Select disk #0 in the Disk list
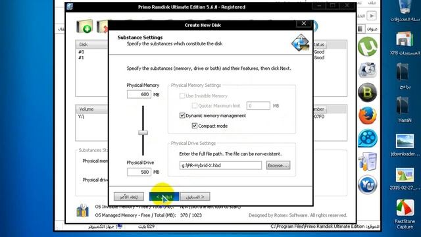Screen dimensions: 421x237 click(81, 52)
